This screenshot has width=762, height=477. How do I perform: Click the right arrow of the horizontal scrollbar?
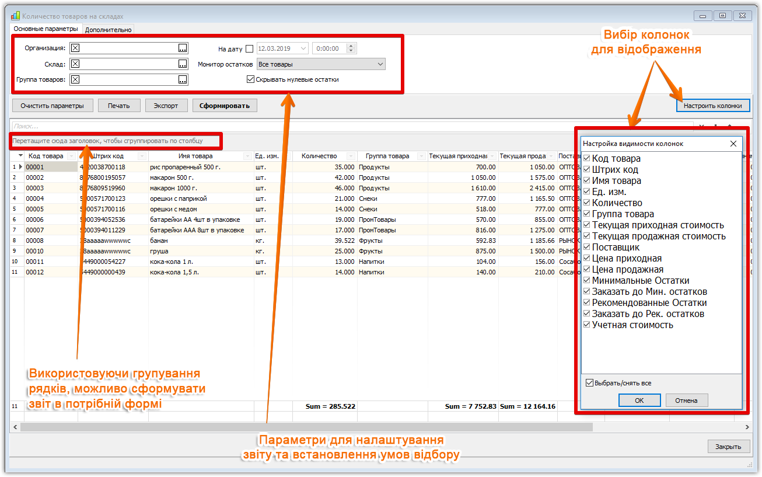point(747,427)
